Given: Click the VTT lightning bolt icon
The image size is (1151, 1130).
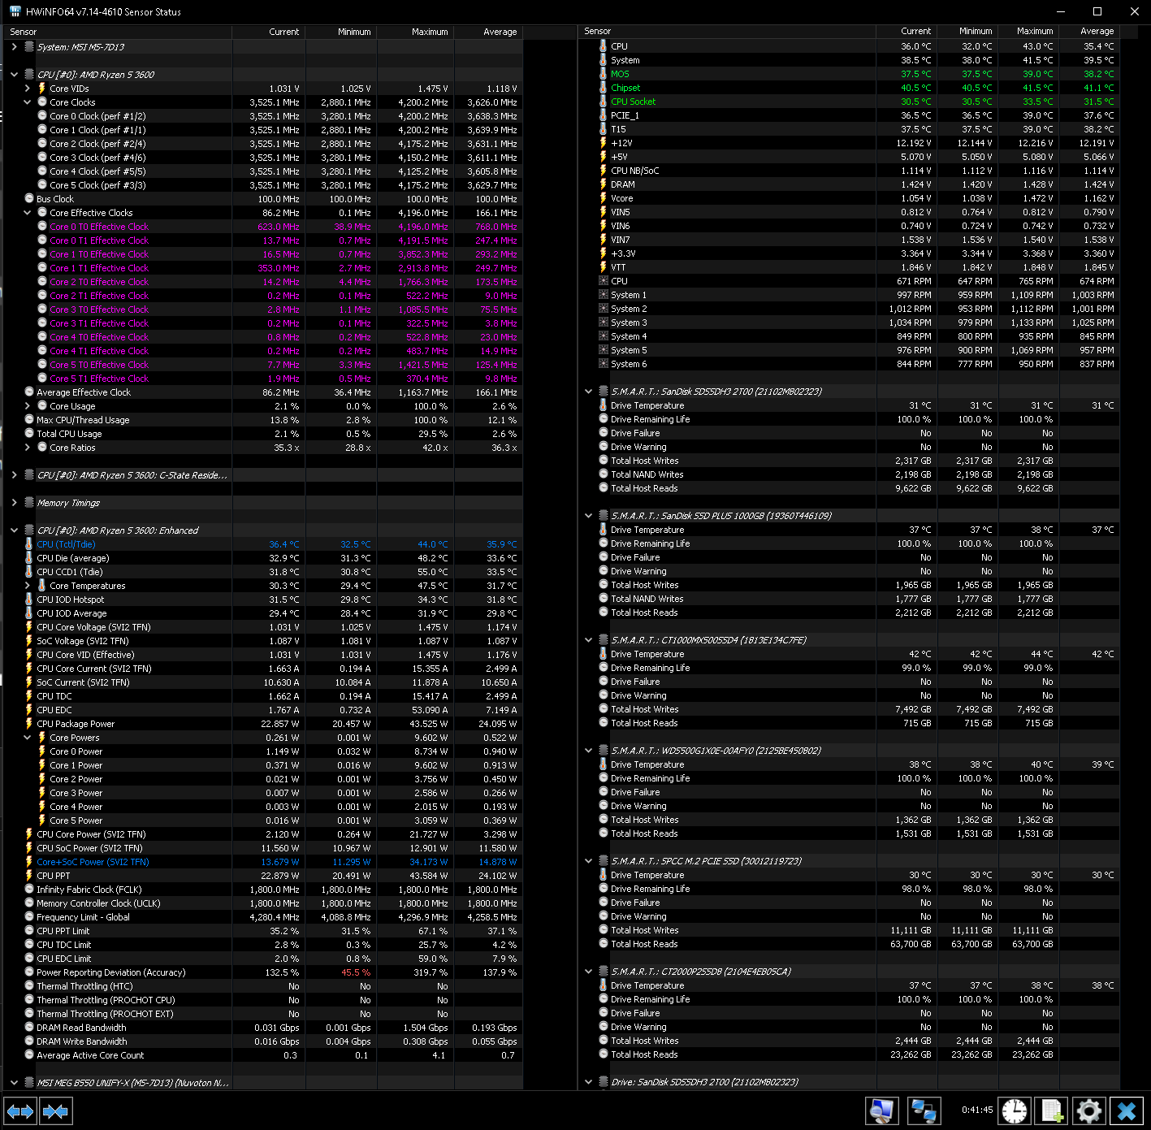Looking at the screenshot, I should point(603,267).
